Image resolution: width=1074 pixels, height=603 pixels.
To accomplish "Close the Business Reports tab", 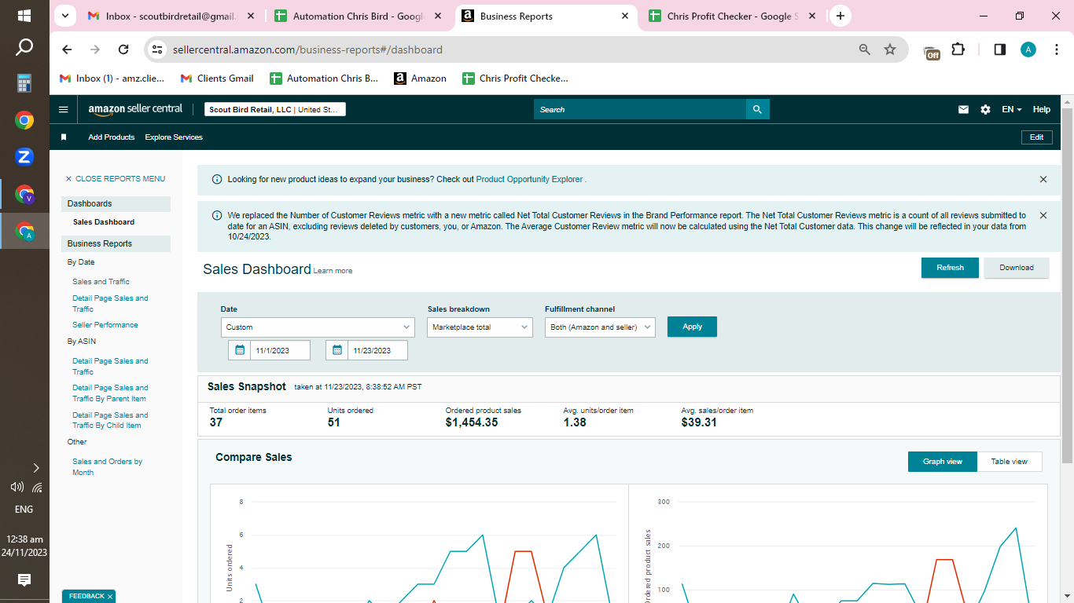I will tap(625, 16).
